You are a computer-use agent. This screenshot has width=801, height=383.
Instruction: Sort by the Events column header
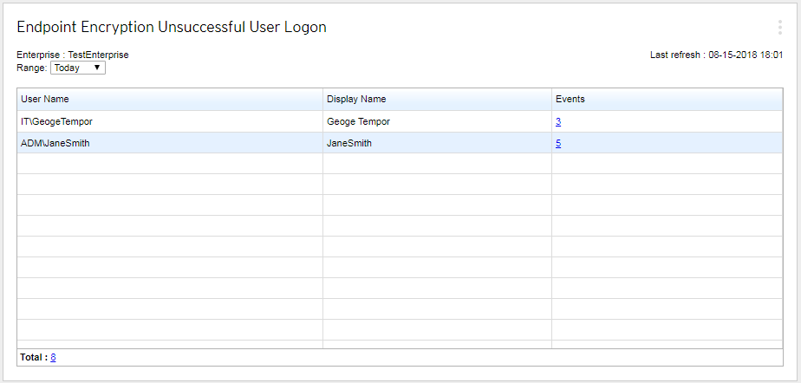pyautogui.click(x=570, y=99)
